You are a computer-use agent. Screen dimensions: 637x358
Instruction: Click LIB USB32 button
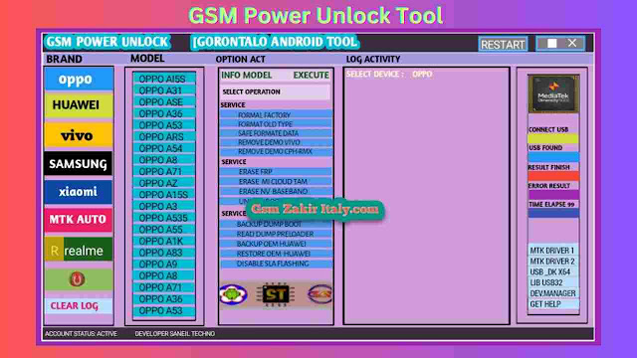(x=553, y=282)
